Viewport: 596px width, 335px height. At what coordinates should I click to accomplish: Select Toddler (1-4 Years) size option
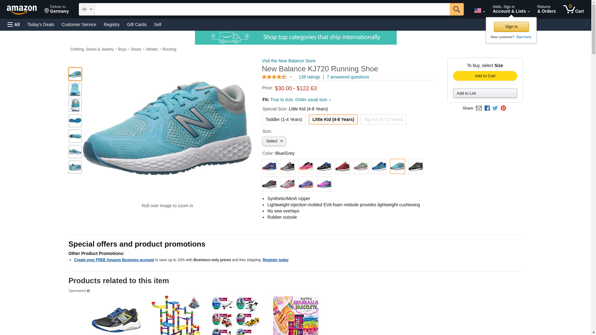coord(283,119)
